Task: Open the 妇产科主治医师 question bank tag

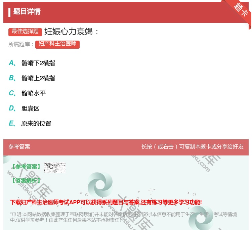Action: coord(57,44)
